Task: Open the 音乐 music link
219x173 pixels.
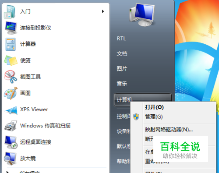Action: click(122, 84)
